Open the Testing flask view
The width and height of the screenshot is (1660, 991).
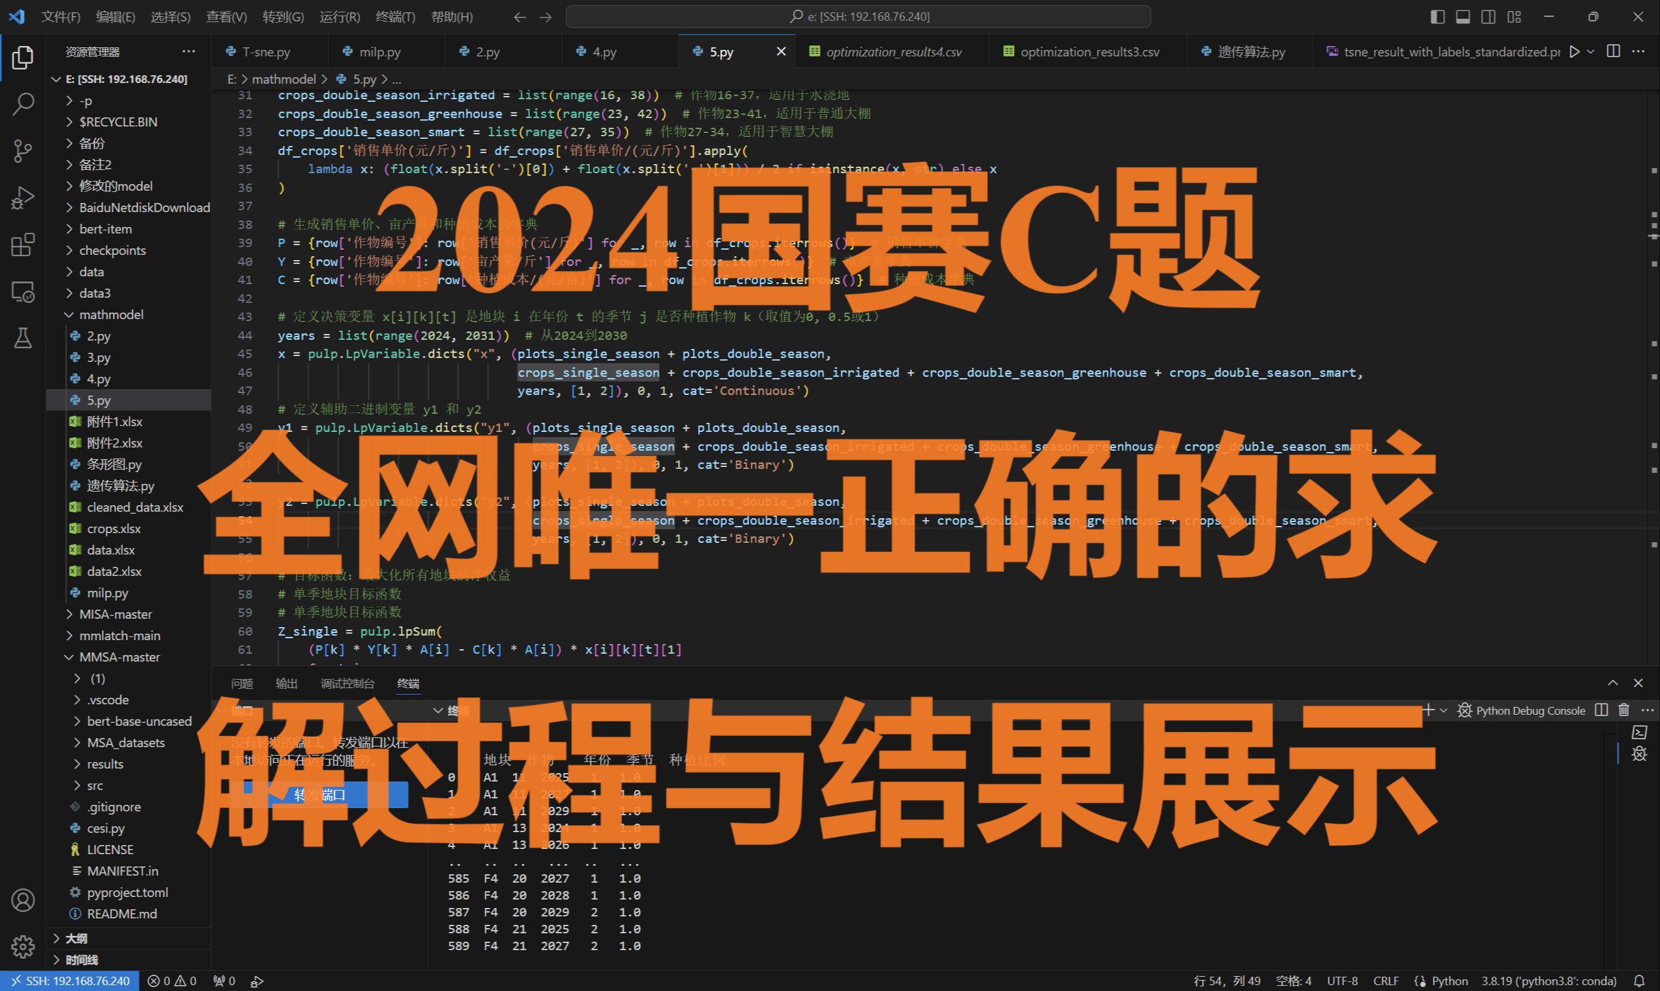pyautogui.click(x=23, y=339)
